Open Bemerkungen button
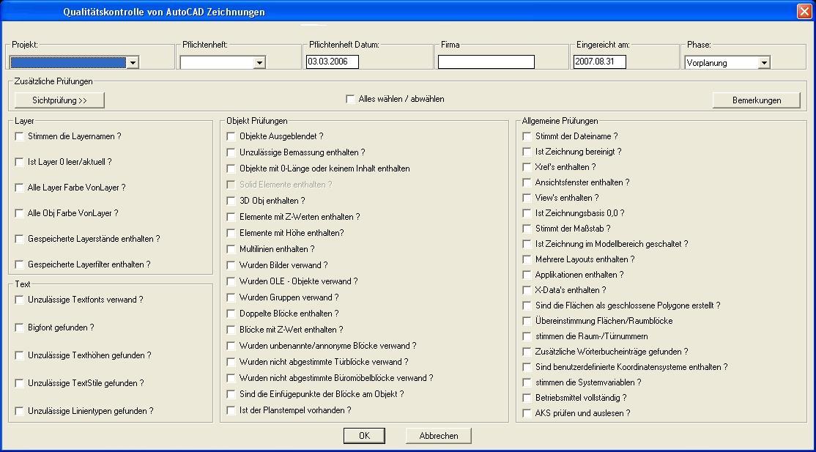This screenshot has height=452, width=816. point(756,100)
